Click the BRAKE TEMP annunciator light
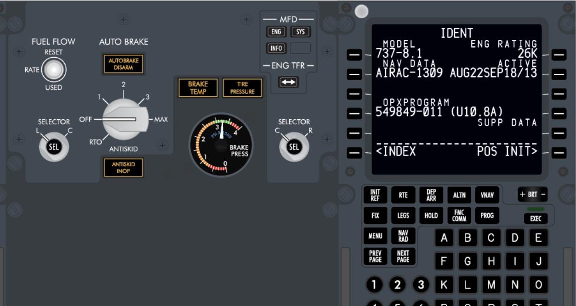The height and width of the screenshot is (306, 576). coord(198,88)
